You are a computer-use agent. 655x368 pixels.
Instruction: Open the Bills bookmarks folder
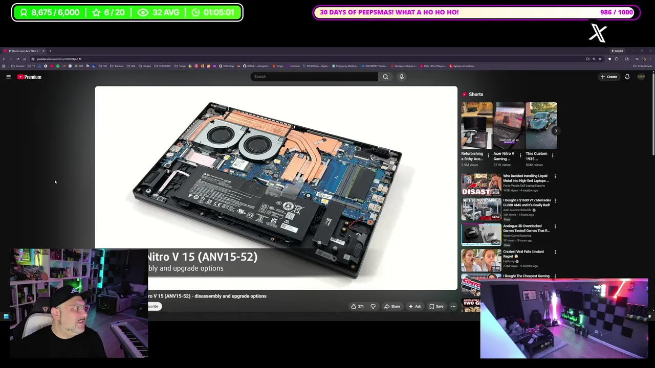[131, 66]
